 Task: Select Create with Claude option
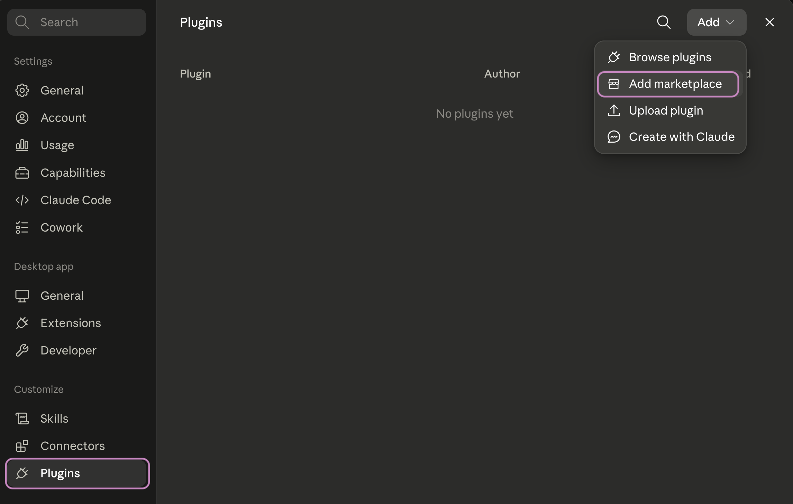[670, 137]
